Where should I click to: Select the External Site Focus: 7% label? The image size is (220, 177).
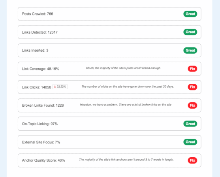tap(41, 142)
